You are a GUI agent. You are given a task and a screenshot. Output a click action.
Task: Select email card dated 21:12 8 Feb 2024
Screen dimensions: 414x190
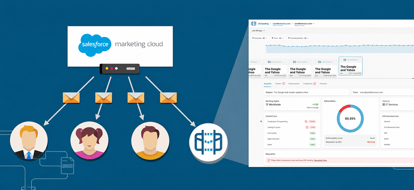[x=300, y=68]
